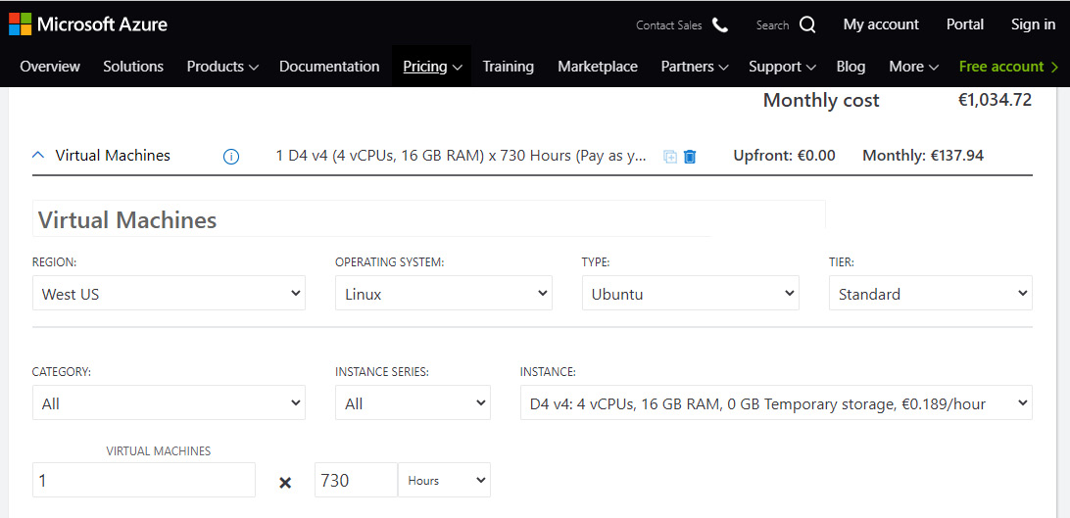The width and height of the screenshot is (1070, 518).
Task: Click the 1 D4 v4 summary description
Action: (461, 156)
